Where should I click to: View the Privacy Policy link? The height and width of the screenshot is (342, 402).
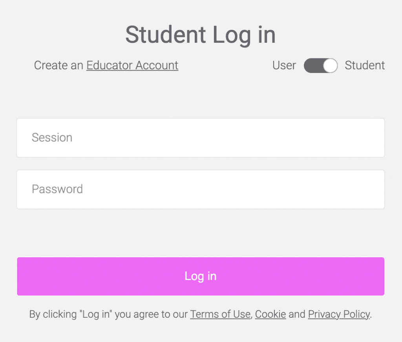pyautogui.click(x=339, y=314)
